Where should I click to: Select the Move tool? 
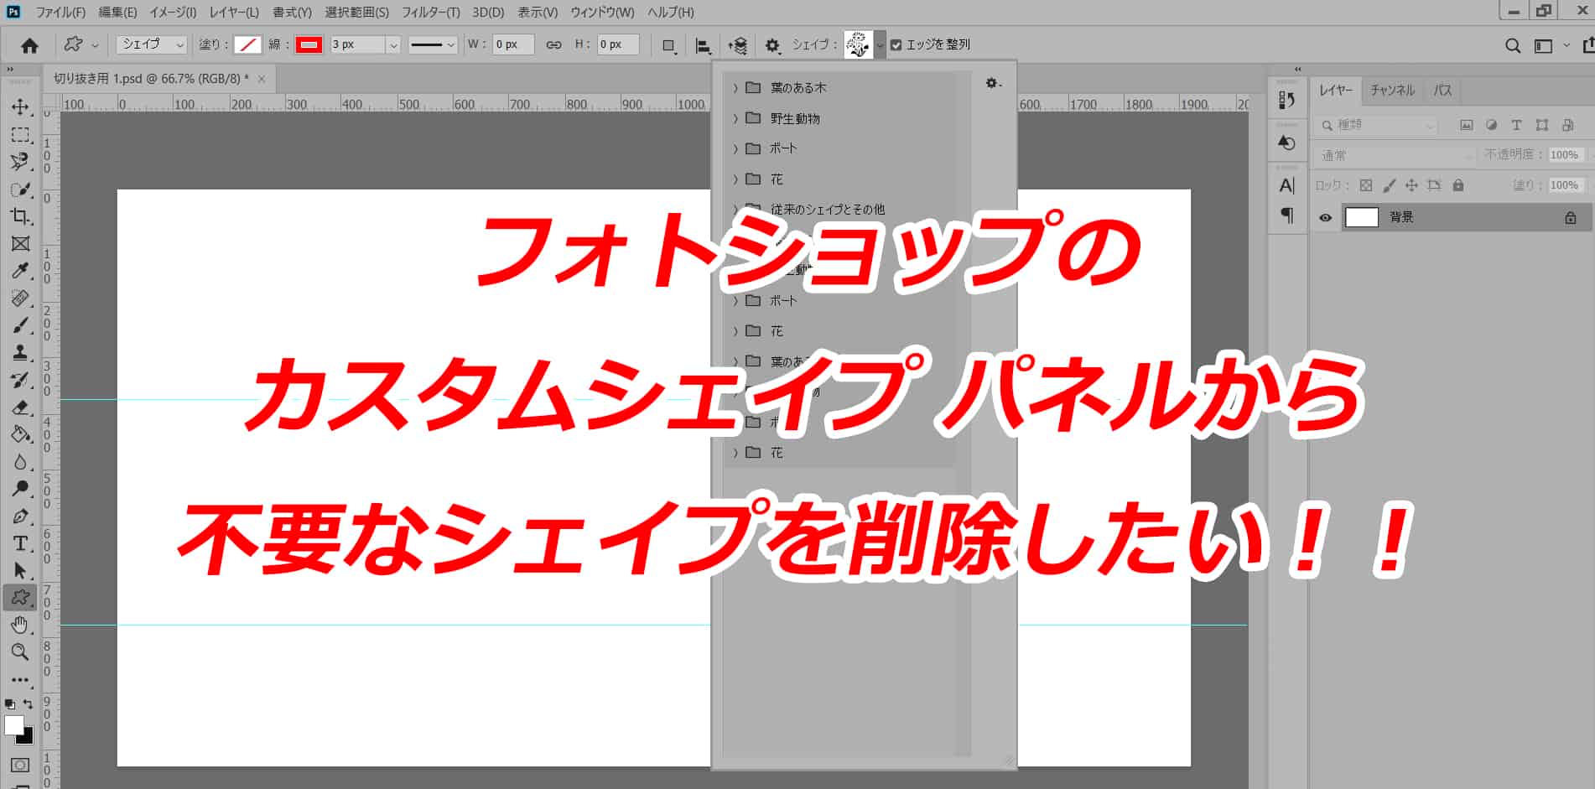coord(20,107)
